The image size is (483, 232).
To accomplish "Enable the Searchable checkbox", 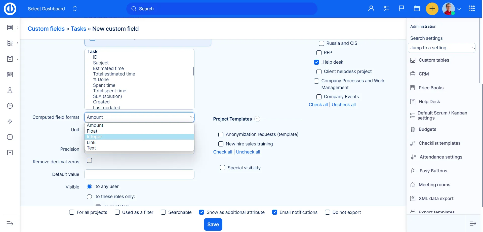I will (x=163, y=212).
